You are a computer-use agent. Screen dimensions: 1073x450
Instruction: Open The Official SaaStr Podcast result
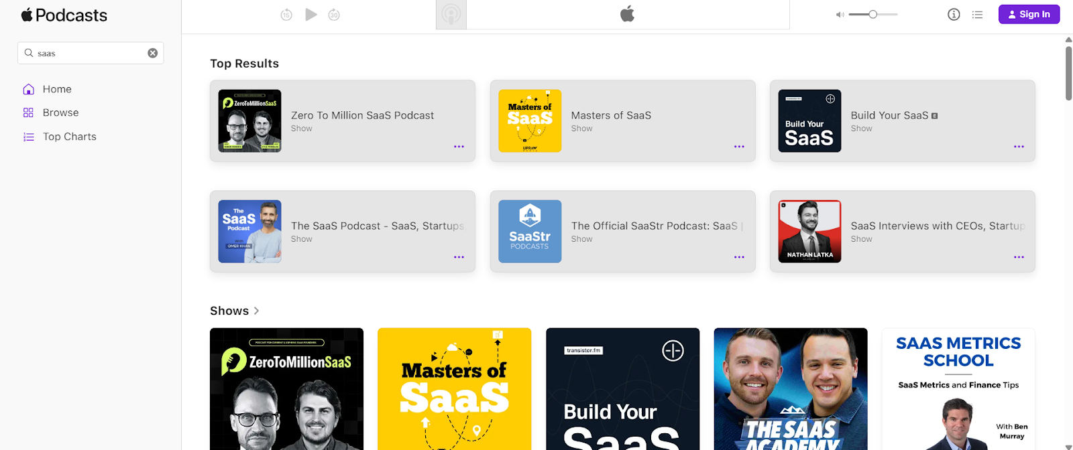[622, 232]
